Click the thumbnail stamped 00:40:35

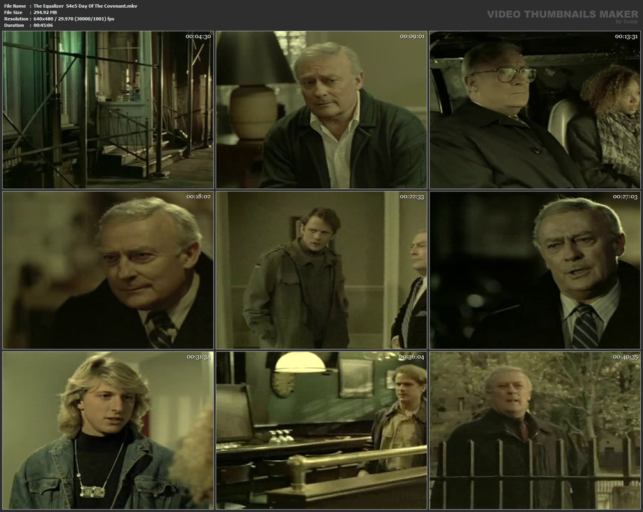click(x=535, y=431)
